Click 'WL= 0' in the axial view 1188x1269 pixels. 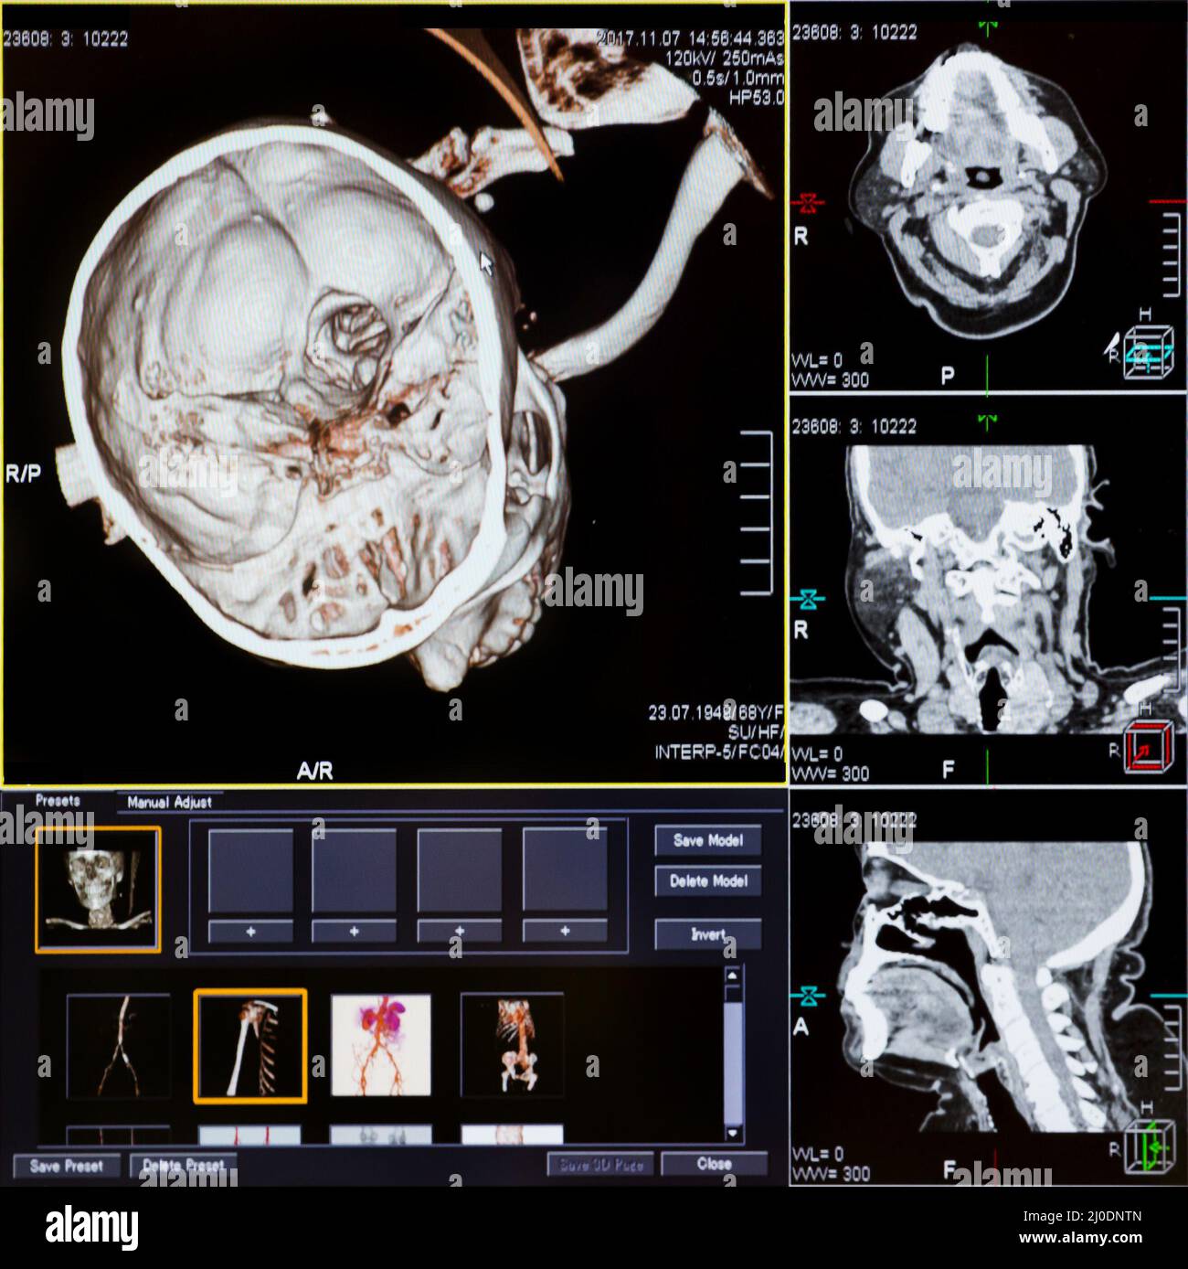point(818,361)
